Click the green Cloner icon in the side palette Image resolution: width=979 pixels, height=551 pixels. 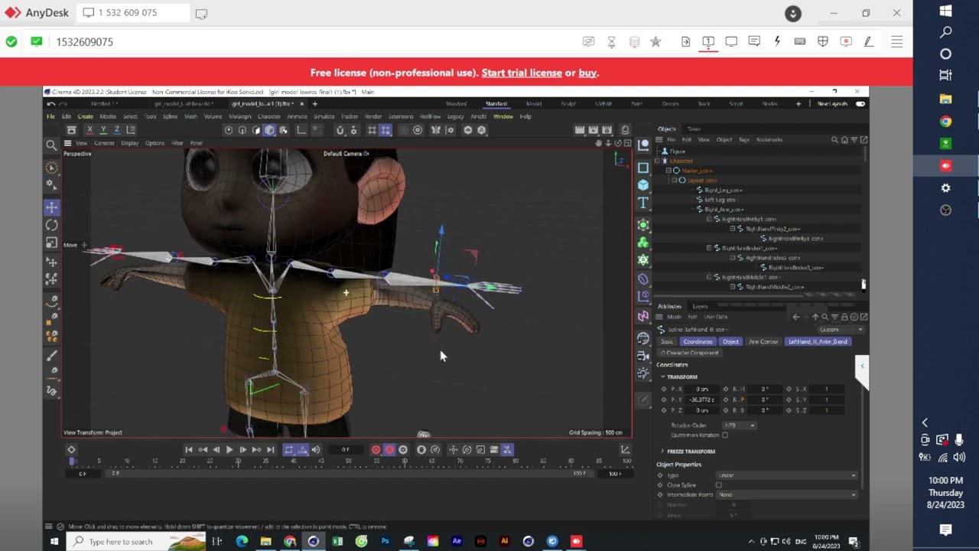tap(643, 243)
